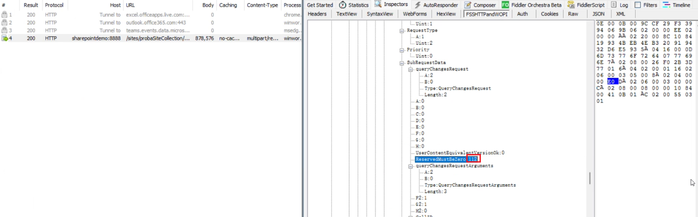Select the H:0 tree item

pyautogui.click(x=420, y=146)
